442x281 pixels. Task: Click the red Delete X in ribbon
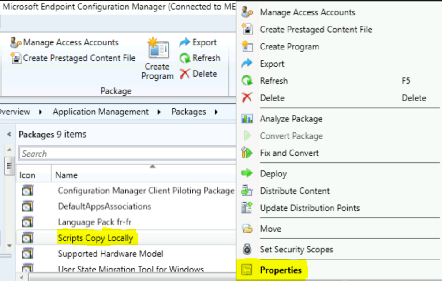pos(185,74)
